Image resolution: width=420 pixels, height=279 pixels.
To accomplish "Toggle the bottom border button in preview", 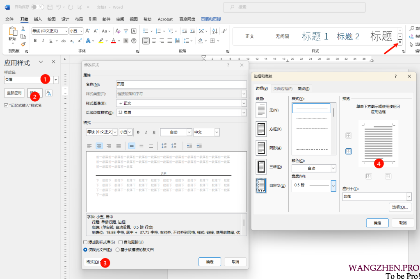I will (x=348, y=151).
